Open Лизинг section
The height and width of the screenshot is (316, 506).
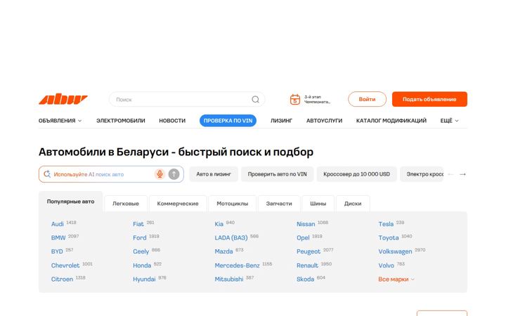(281, 121)
